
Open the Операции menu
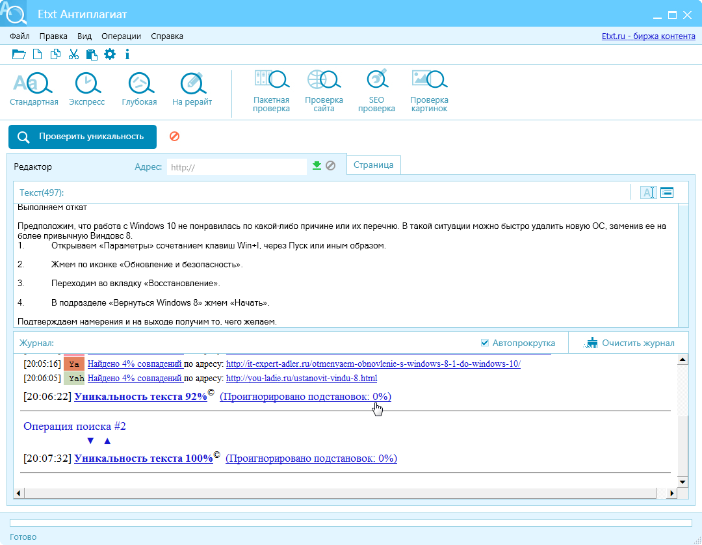click(121, 36)
